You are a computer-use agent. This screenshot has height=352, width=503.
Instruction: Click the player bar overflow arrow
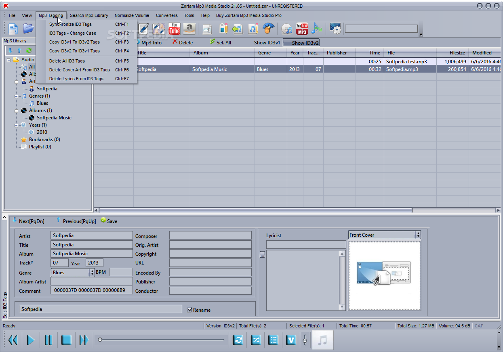click(499, 347)
